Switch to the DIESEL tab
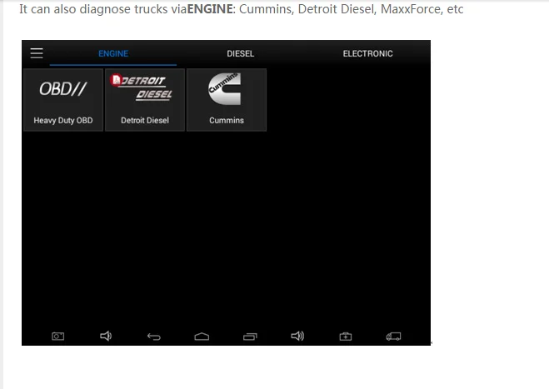The height and width of the screenshot is (389, 549). (240, 53)
